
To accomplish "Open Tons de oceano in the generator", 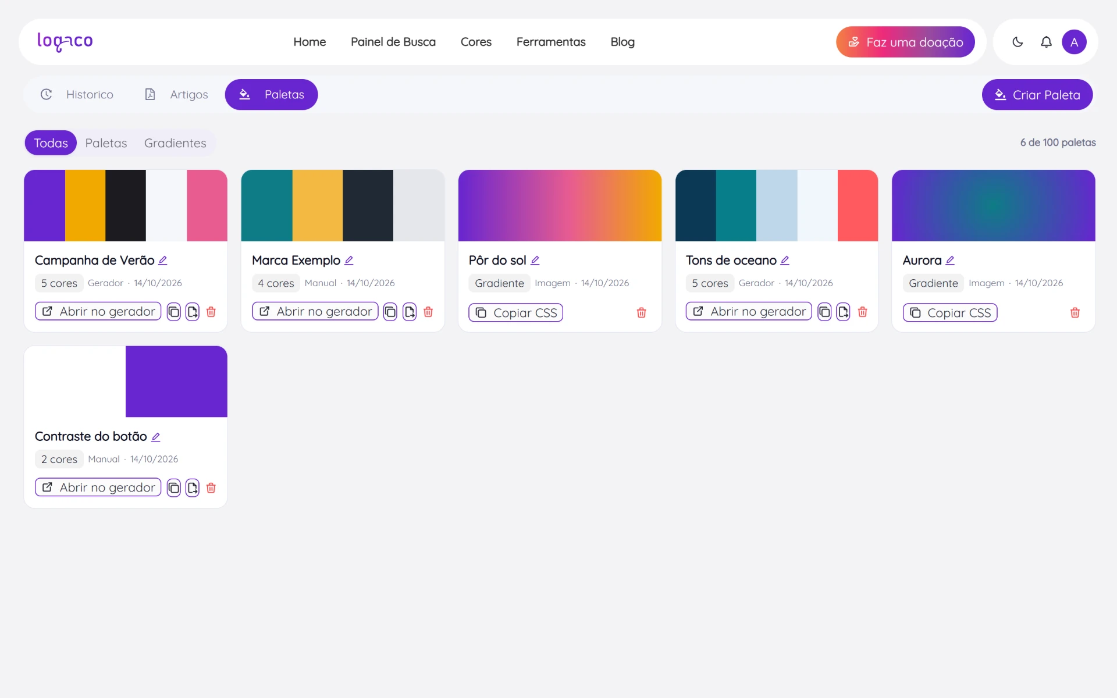I will click(749, 312).
